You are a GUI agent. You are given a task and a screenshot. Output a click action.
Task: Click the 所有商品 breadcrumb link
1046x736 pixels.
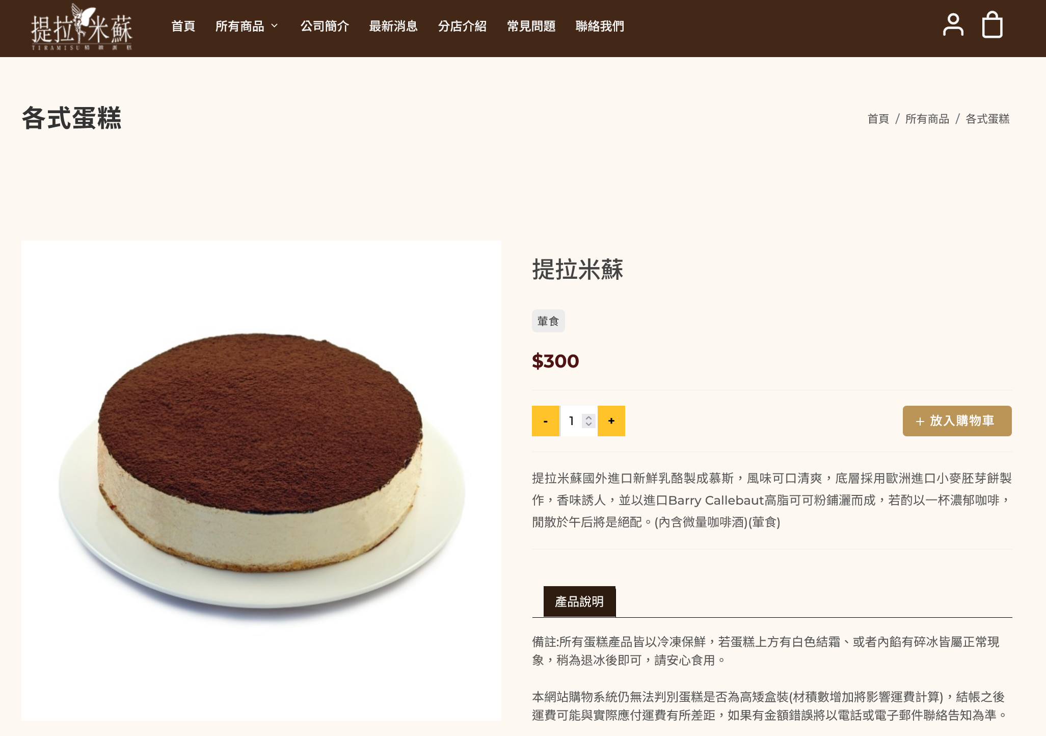tap(927, 119)
